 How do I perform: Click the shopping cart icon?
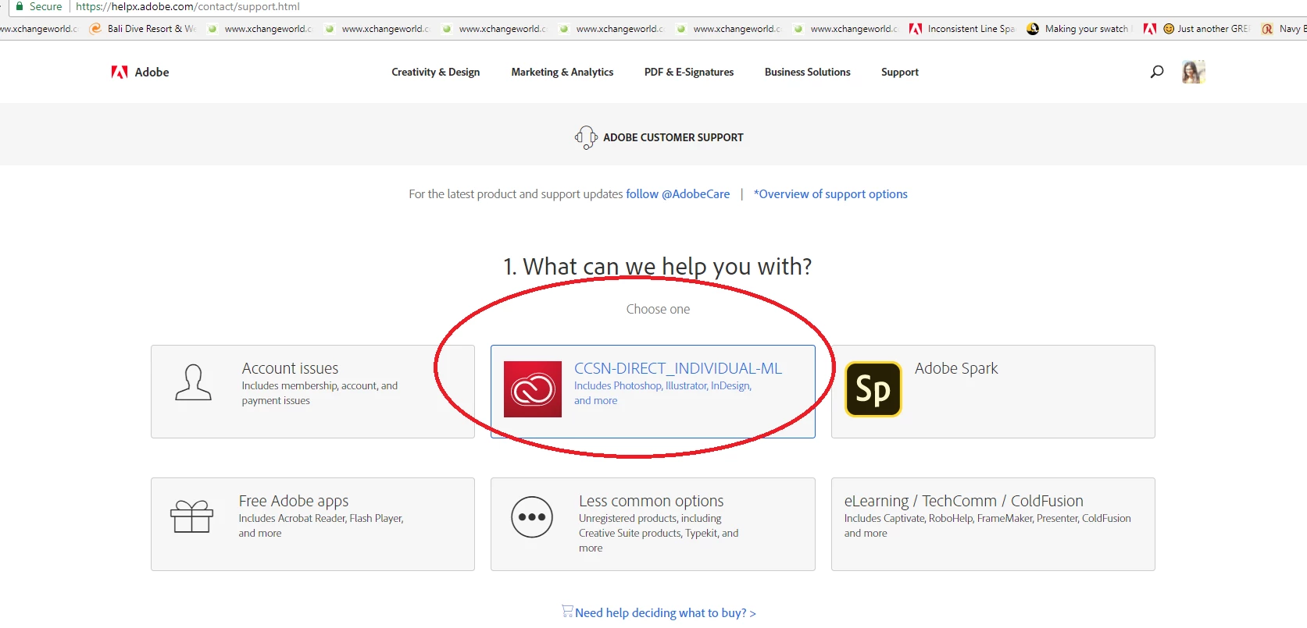tap(567, 612)
